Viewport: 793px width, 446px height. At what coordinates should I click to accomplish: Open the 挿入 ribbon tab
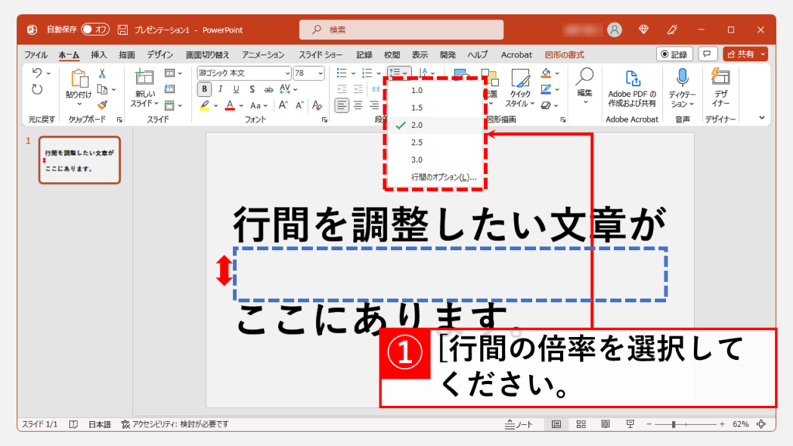point(99,55)
